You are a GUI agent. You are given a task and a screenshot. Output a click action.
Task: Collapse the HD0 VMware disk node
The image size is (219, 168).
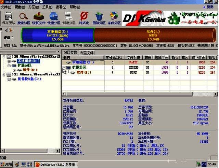point(4,57)
